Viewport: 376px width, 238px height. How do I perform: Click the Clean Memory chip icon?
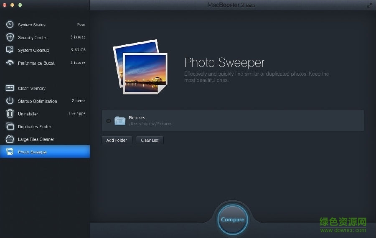10,88
